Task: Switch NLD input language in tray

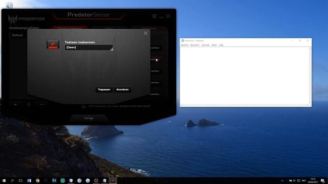Action: coord(304,180)
